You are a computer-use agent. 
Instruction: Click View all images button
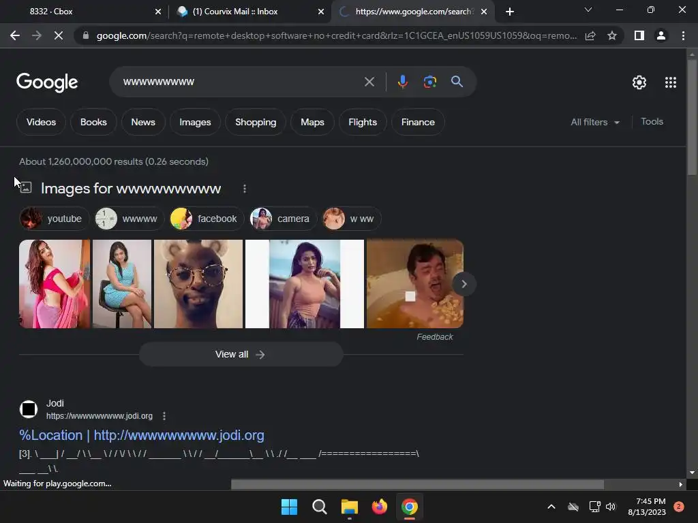click(241, 354)
